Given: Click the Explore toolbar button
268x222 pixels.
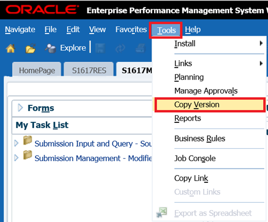Looking at the screenshot, I should [x=66, y=48].
